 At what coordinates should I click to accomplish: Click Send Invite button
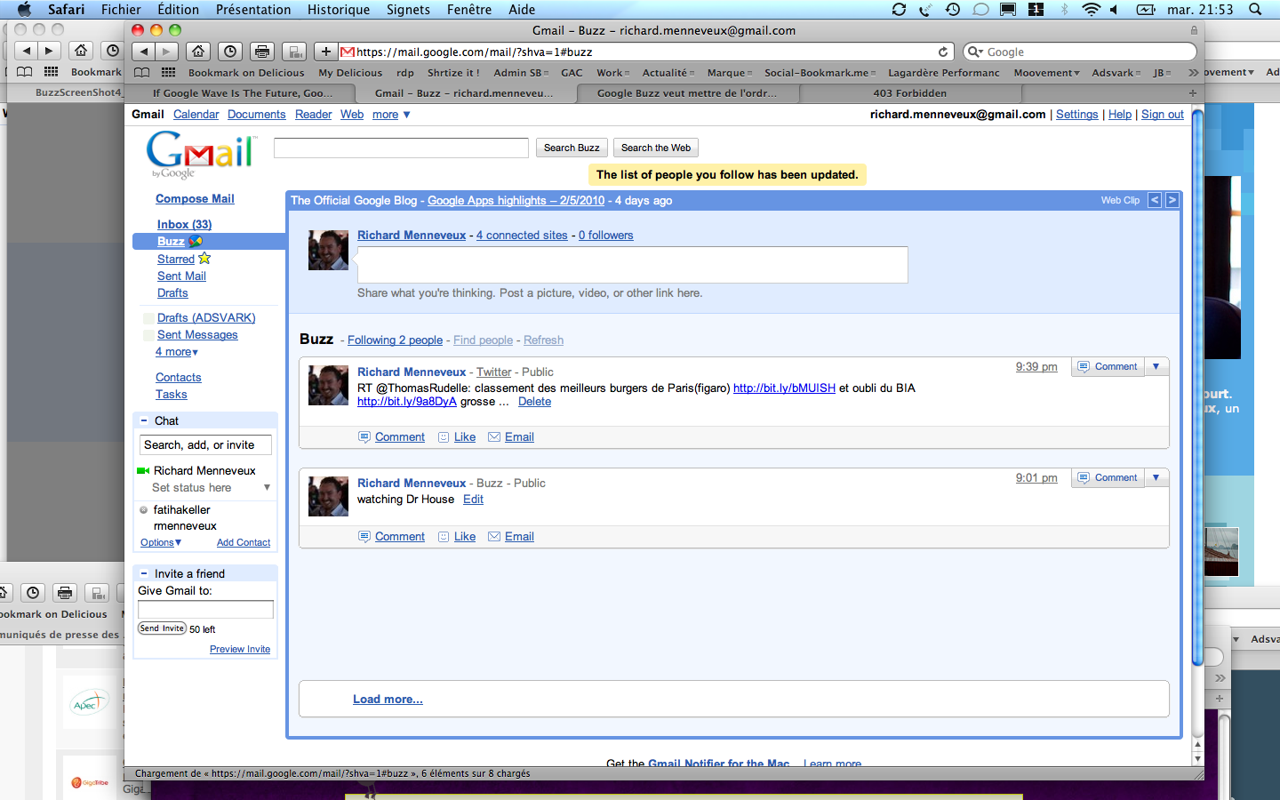(162, 628)
